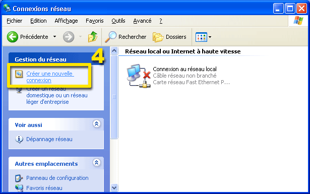The height and width of the screenshot is (194, 310).
Task: Open the Avancé menu
Action: pos(142,21)
